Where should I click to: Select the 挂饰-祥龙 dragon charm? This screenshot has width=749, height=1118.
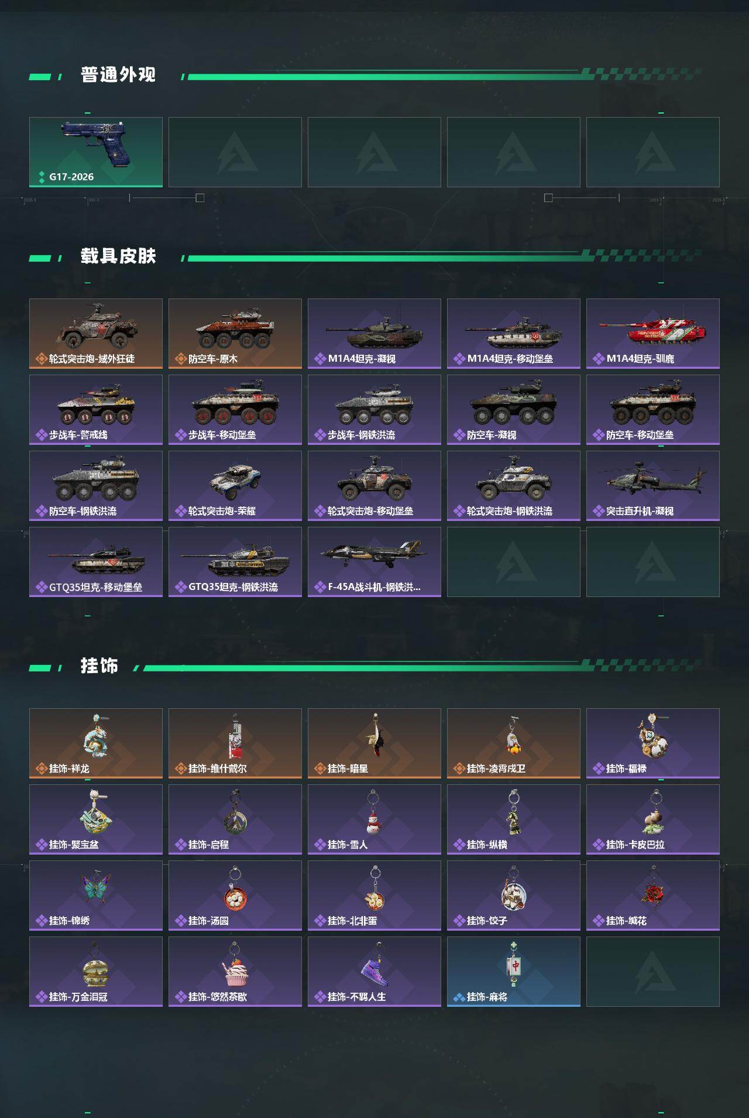(96, 743)
